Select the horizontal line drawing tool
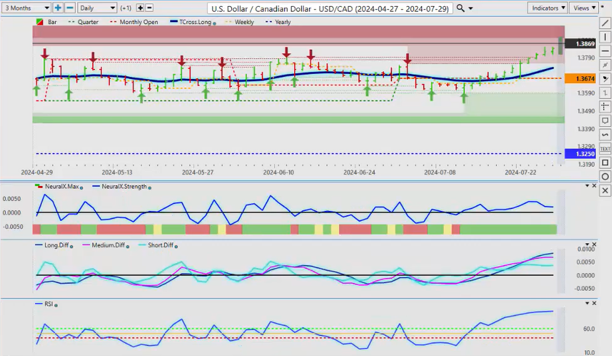The width and height of the screenshot is (612, 356). tap(605, 51)
